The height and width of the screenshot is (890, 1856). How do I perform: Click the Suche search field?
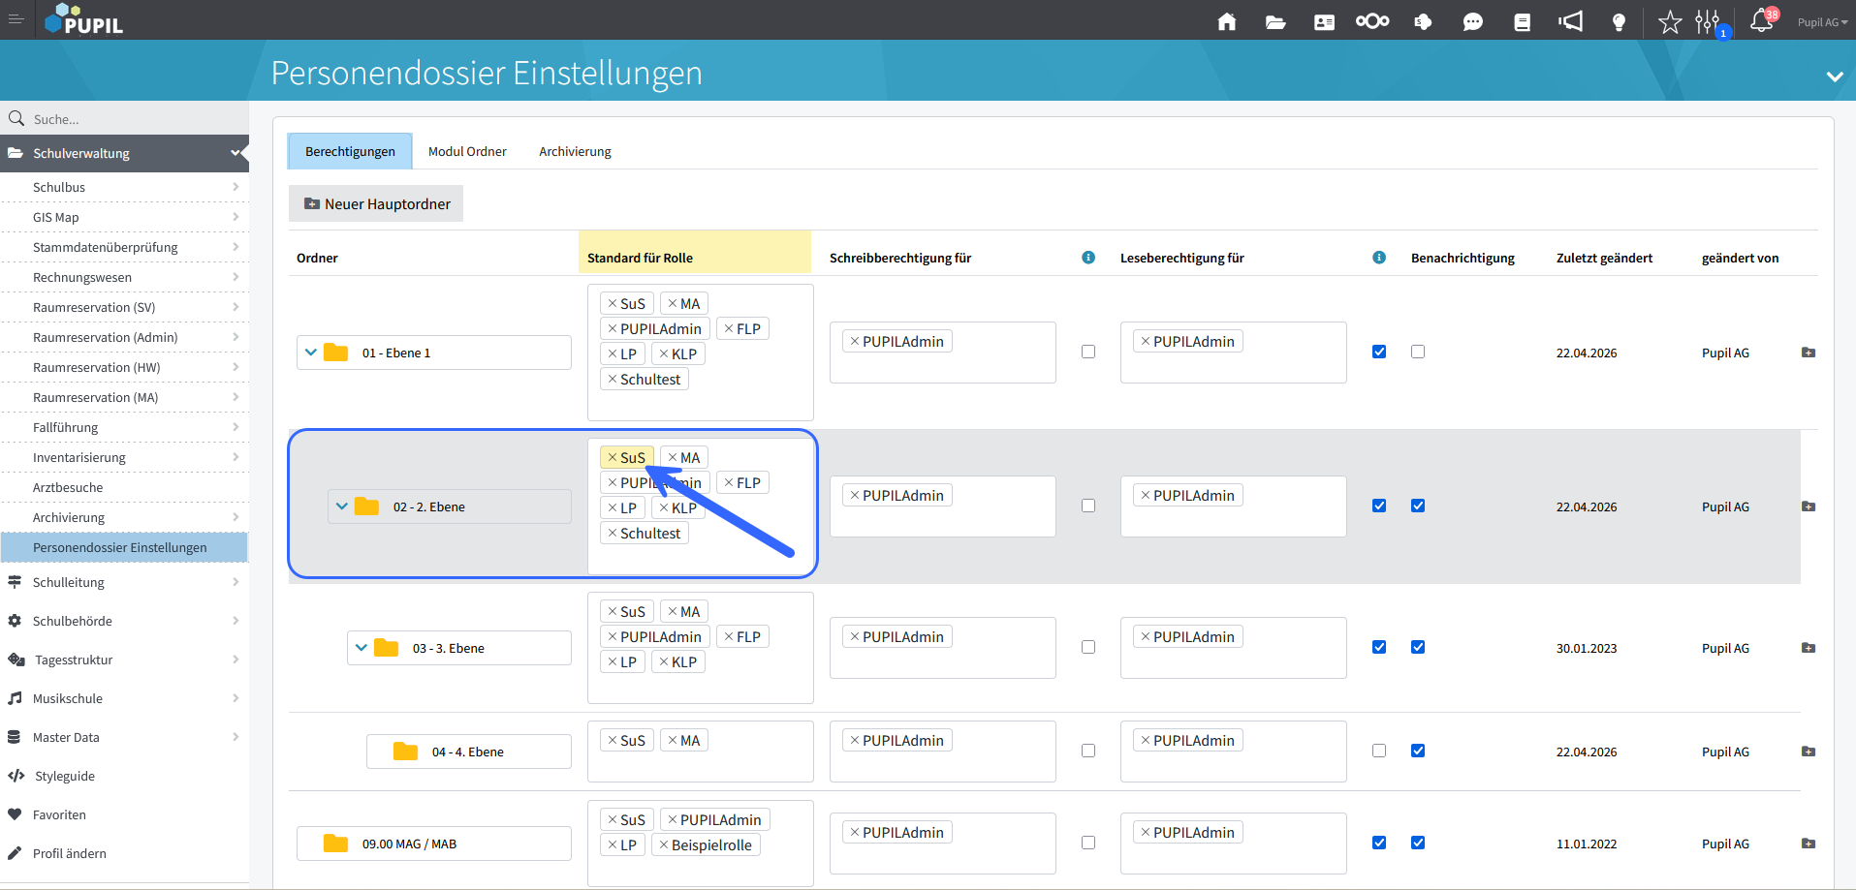pos(126,119)
